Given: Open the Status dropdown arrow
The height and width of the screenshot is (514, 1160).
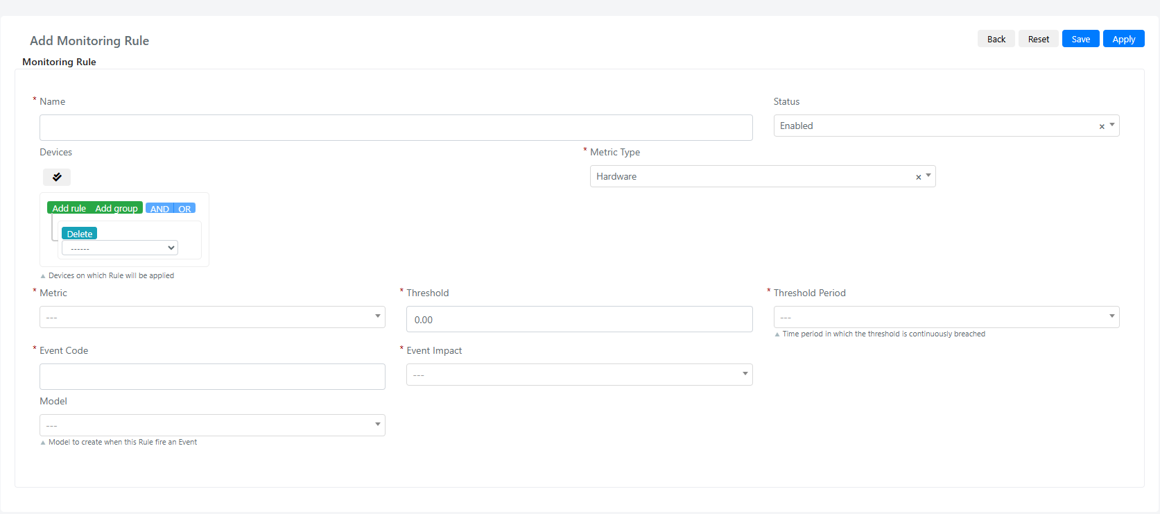Looking at the screenshot, I should (x=1112, y=126).
